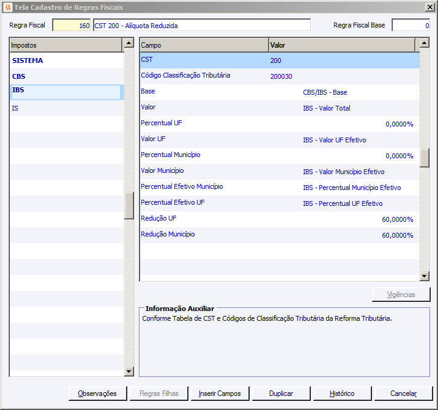Click the 0,0000% value of Percentual UF
Screen dimensions: 438x410
[399, 124]
